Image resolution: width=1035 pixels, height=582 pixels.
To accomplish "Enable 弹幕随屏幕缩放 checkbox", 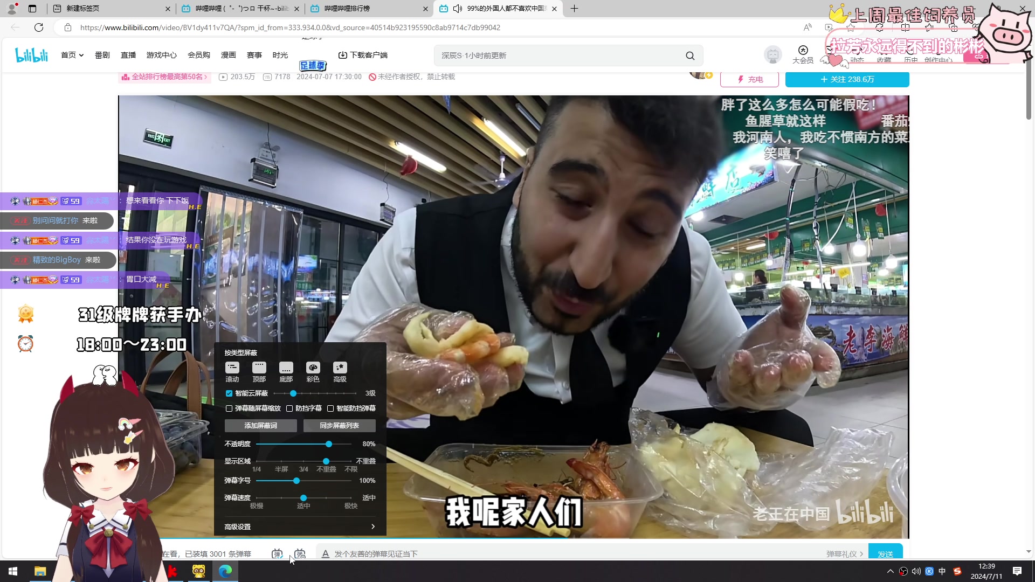I will (229, 408).
